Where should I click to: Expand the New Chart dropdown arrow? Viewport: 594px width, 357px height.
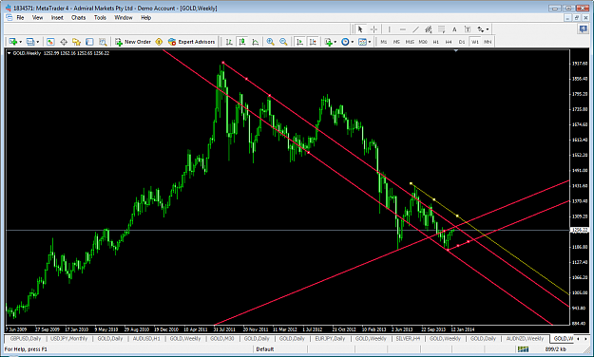click(21, 42)
